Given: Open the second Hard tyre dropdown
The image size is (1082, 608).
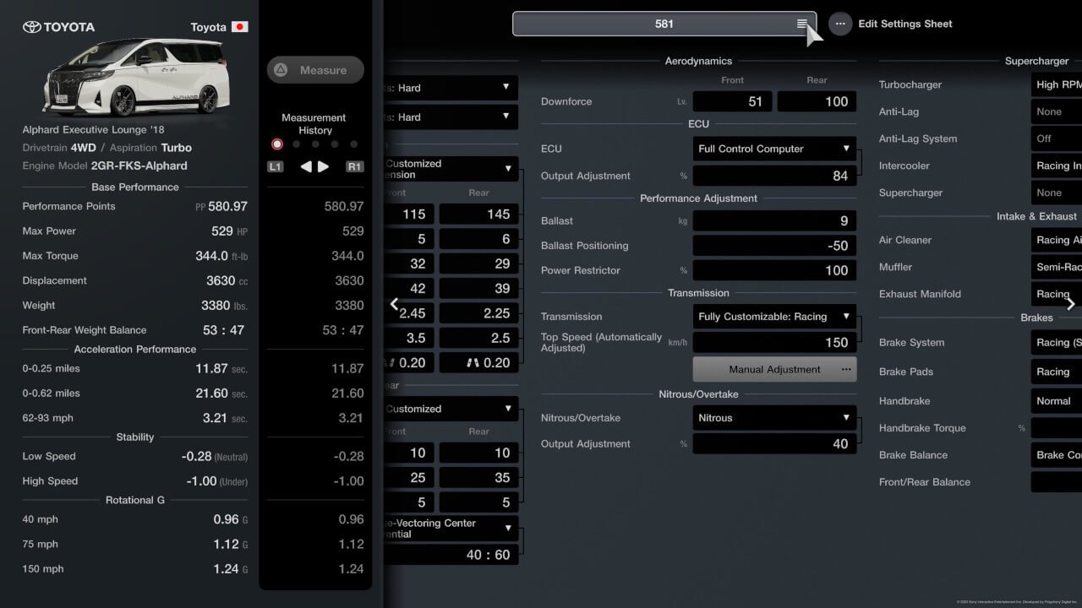Looking at the screenshot, I should (x=451, y=117).
